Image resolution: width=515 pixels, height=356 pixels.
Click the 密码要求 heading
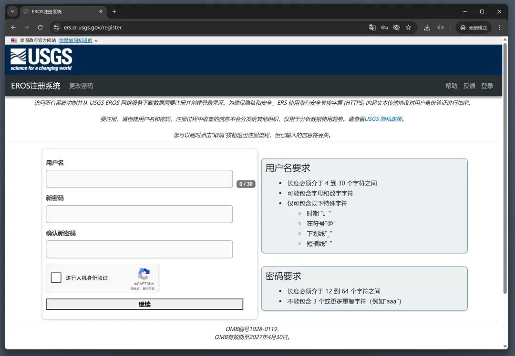[x=283, y=277]
